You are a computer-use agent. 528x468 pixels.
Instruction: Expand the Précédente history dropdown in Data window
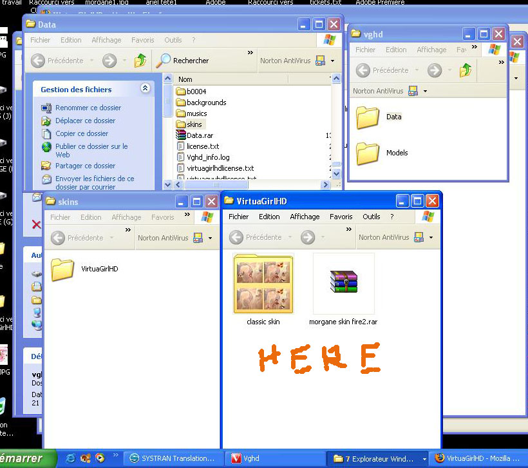click(x=90, y=61)
